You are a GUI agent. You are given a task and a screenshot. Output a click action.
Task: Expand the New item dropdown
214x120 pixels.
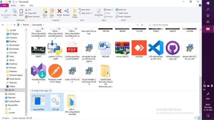(x=85, y=10)
